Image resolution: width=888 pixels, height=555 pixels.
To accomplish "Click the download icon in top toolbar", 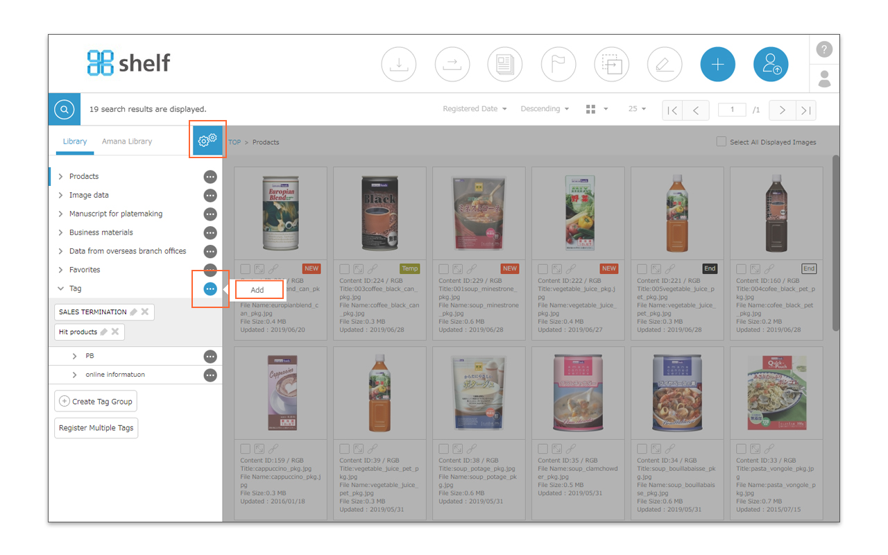I will click(x=399, y=65).
